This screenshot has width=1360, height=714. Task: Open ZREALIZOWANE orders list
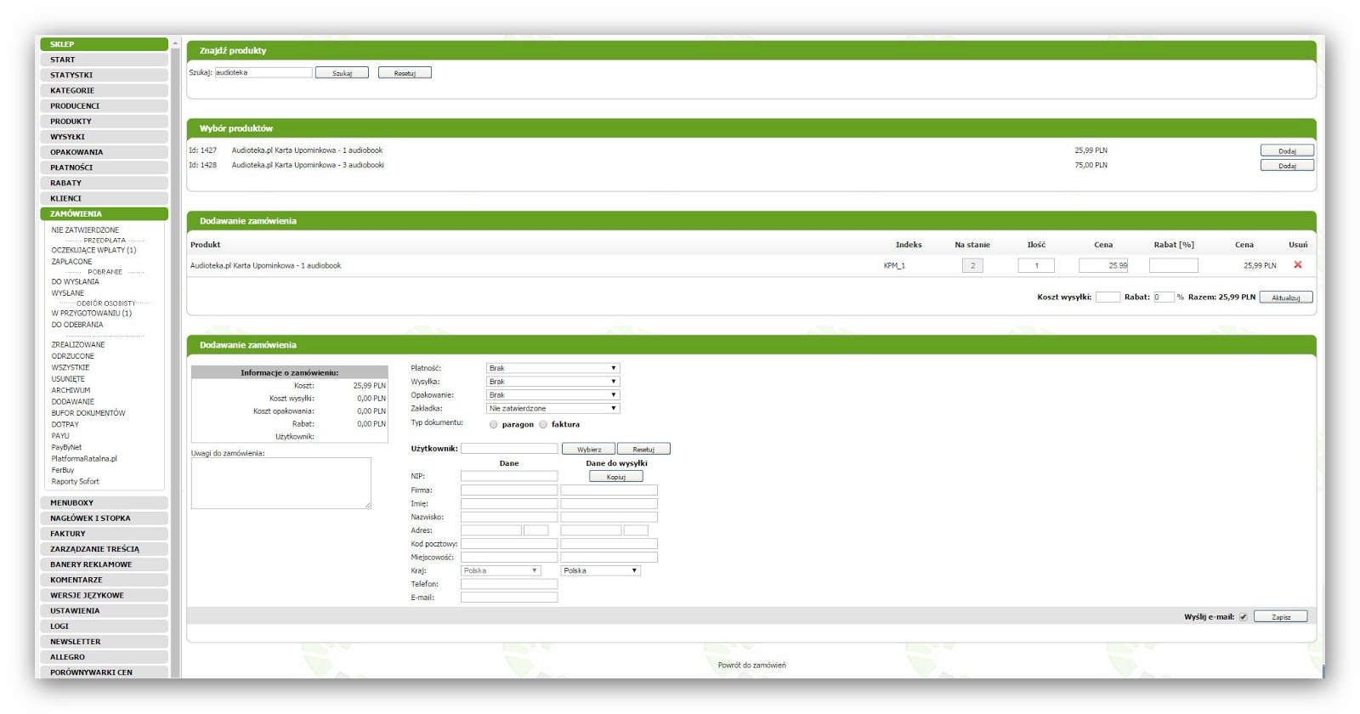point(78,345)
